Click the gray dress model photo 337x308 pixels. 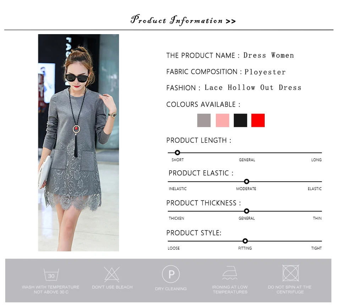(78, 143)
